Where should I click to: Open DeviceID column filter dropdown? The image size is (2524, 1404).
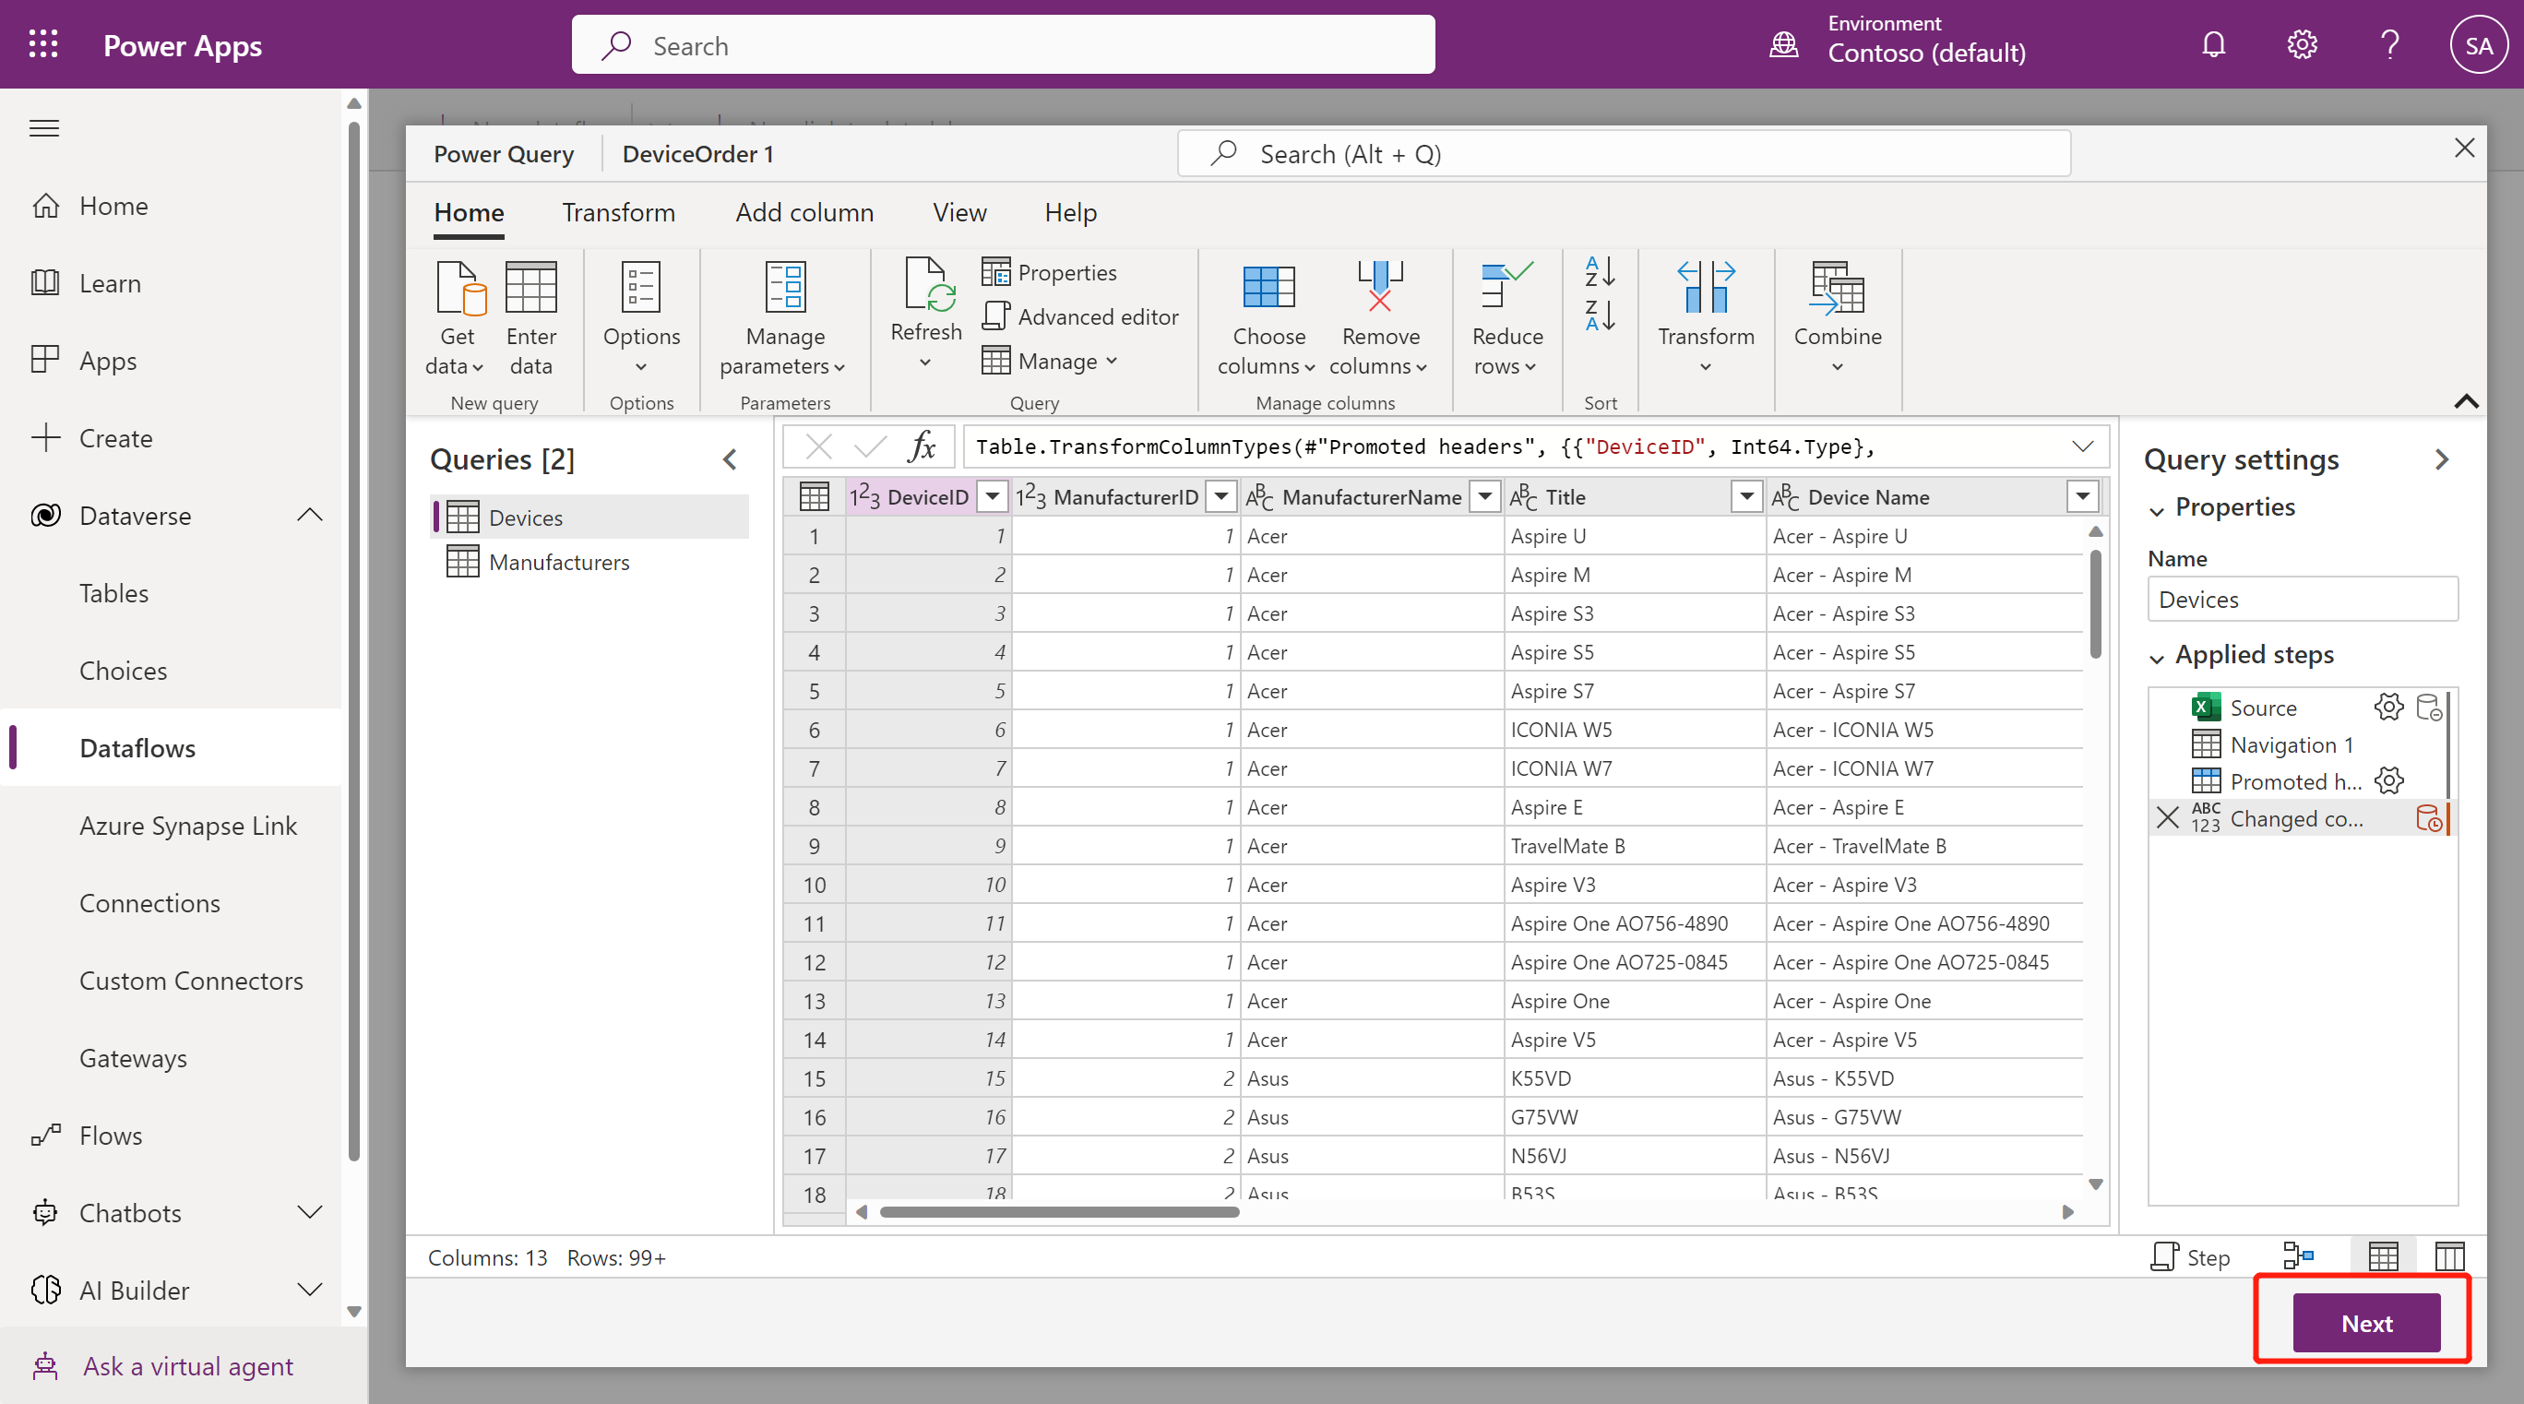(x=993, y=496)
